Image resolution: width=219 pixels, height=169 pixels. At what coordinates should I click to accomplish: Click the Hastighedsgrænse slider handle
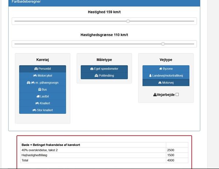[x=163, y=44]
